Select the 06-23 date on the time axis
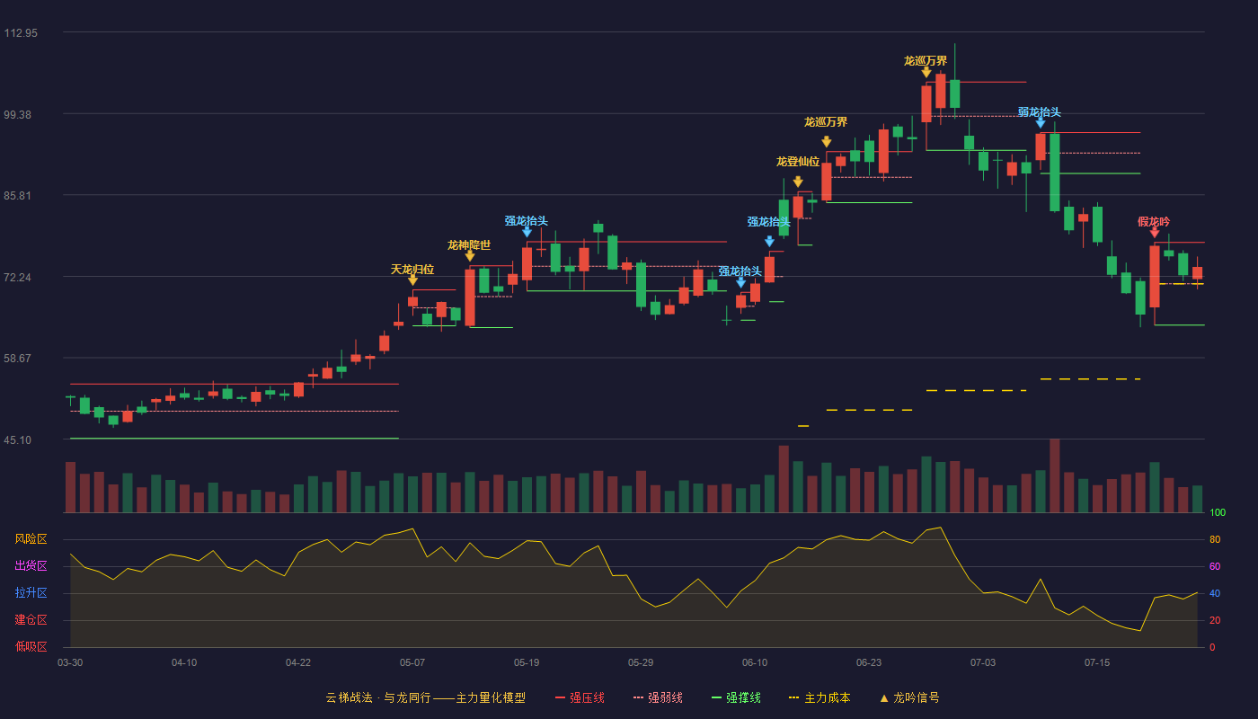The width and height of the screenshot is (1258, 719). click(x=869, y=662)
